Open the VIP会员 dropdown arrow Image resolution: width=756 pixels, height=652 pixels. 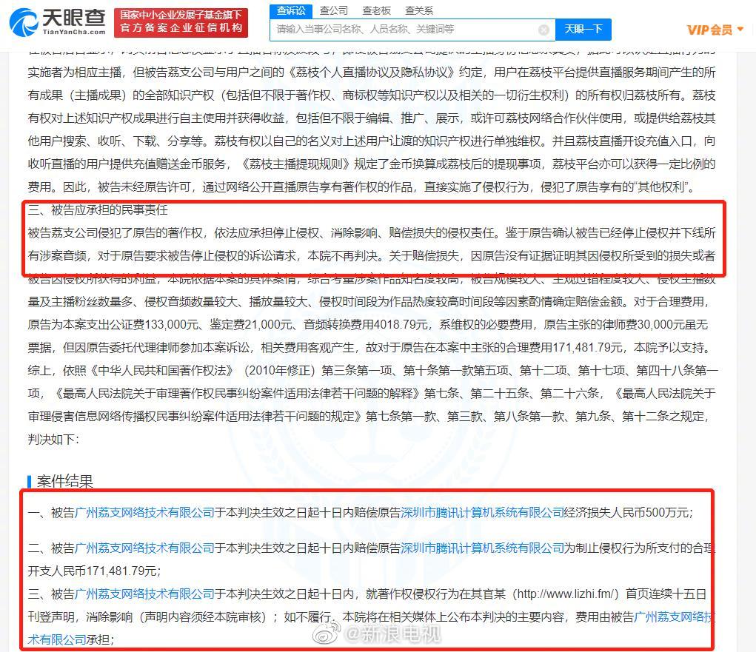[x=740, y=29]
